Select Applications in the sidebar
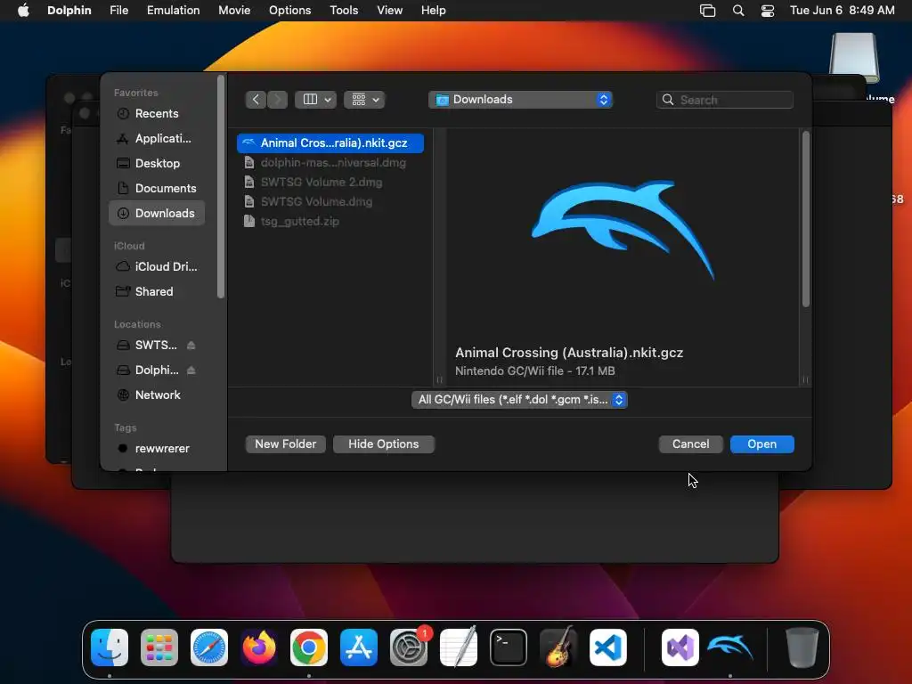Image resolution: width=912 pixels, height=684 pixels. (157, 138)
